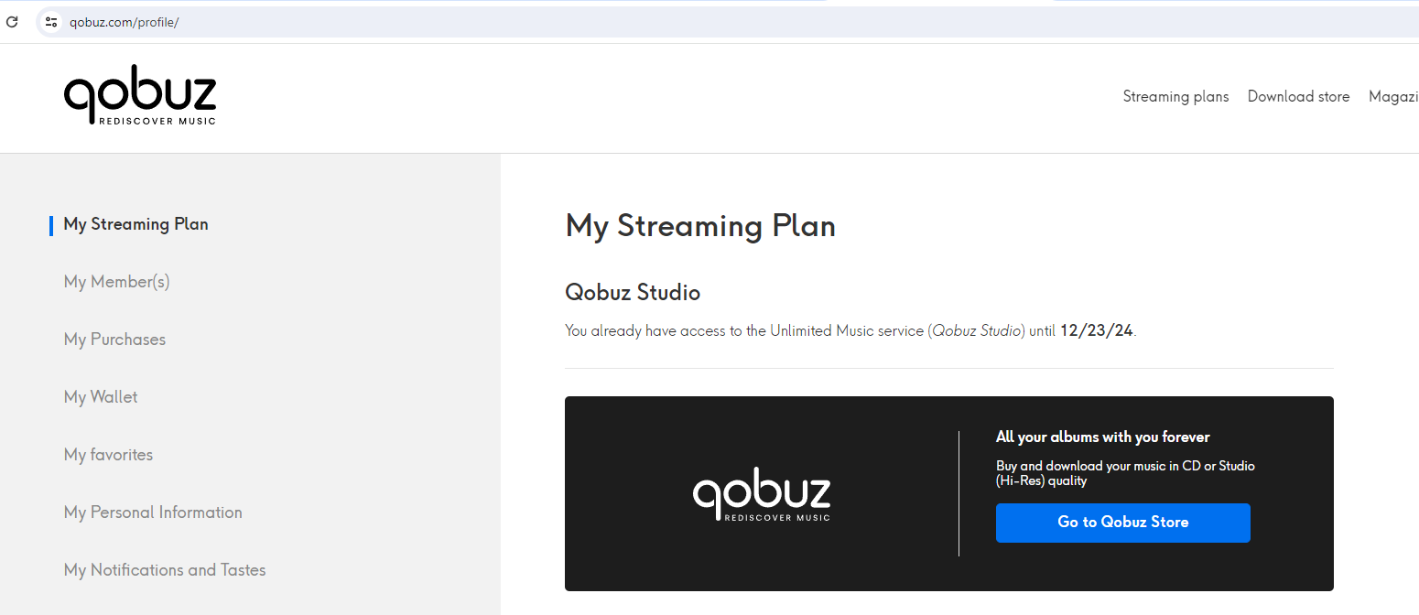Open the site information icon in address bar
1419x615 pixels.
click(51, 22)
